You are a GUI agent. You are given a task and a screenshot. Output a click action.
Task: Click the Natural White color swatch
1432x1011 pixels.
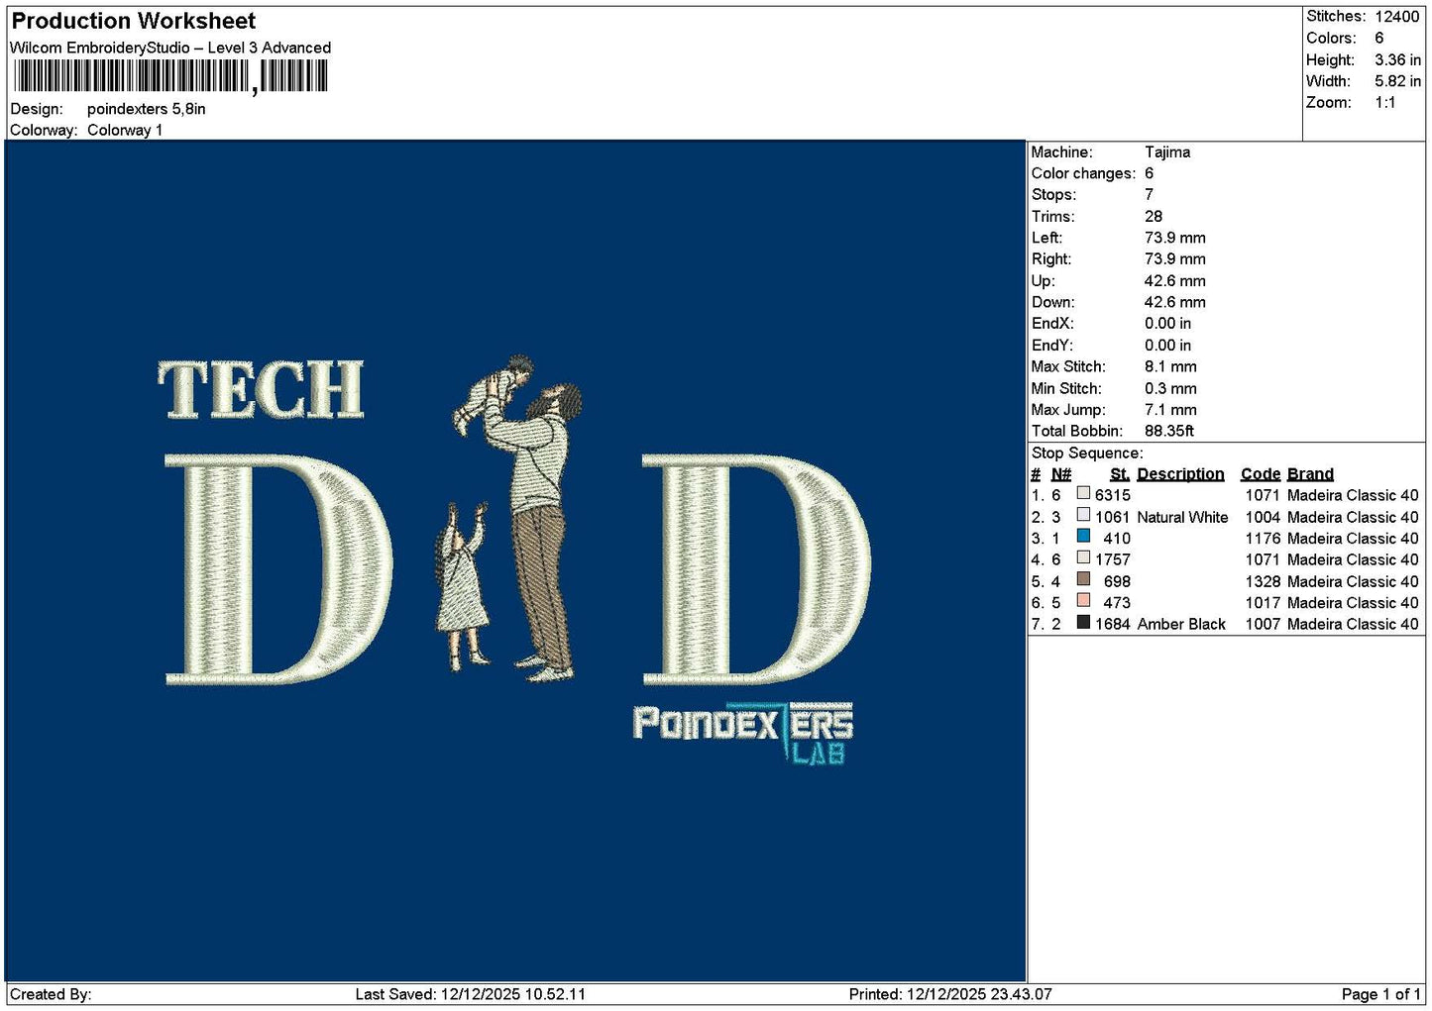[1083, 515]
